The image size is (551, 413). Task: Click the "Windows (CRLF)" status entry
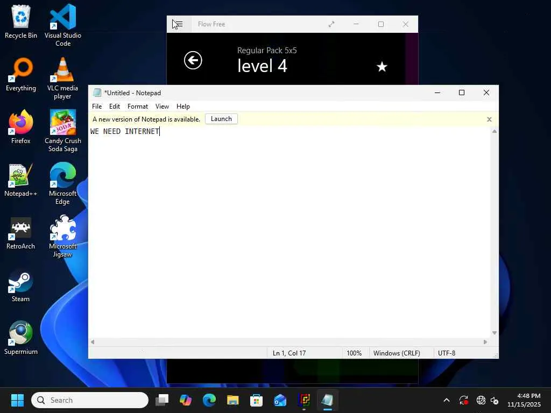(x=397, y=353)
